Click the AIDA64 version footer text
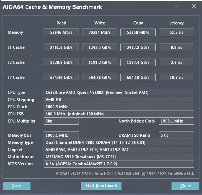The image size is (202, 195). [x=125, y=174]
